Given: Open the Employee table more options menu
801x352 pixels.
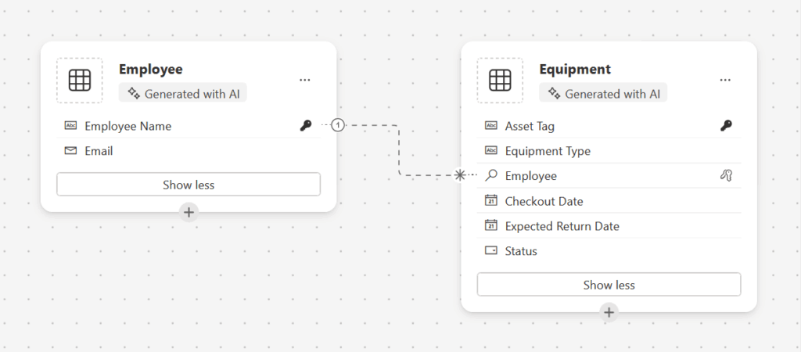Looking at the screenshot, I should pyautogui.click(x=305, y=81).
